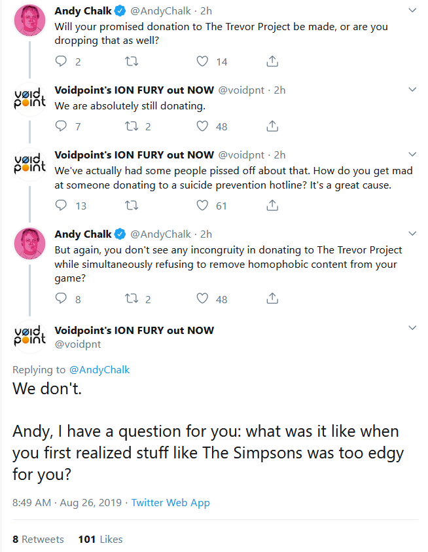This screenshot has width=428, height=552.
Task: Share the homophobic content incongruity tweet
Action: coord(272,299)
